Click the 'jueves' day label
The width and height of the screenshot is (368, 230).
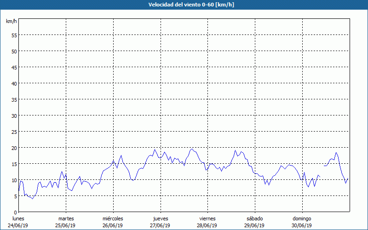coord(161,218)
